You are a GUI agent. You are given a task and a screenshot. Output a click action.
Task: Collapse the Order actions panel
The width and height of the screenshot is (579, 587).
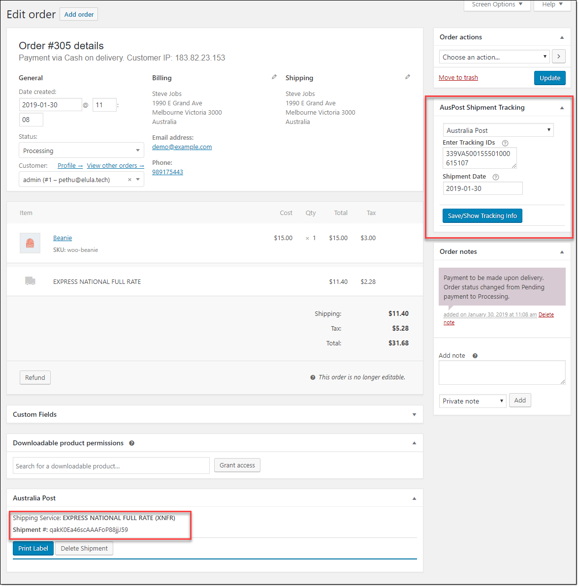pyautogui.click(x=562, y=37)
